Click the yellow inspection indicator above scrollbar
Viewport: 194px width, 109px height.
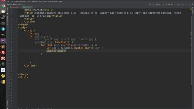191,9
